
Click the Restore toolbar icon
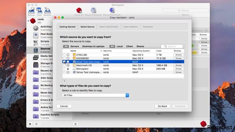point(47,11)
